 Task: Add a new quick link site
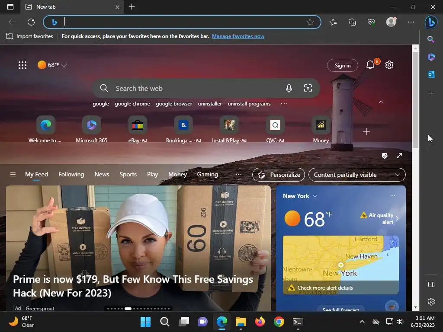[366, 131]
